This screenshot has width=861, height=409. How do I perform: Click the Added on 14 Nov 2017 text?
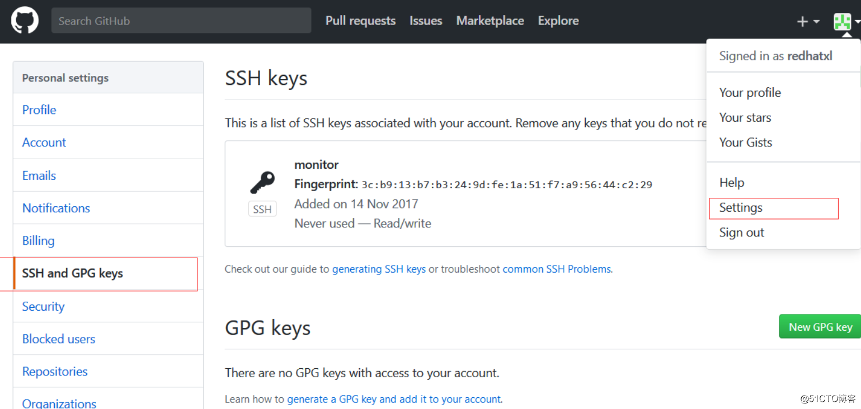(356, 204)
